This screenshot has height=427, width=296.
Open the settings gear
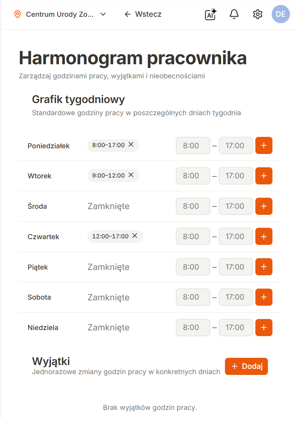[x=257, y=14]
